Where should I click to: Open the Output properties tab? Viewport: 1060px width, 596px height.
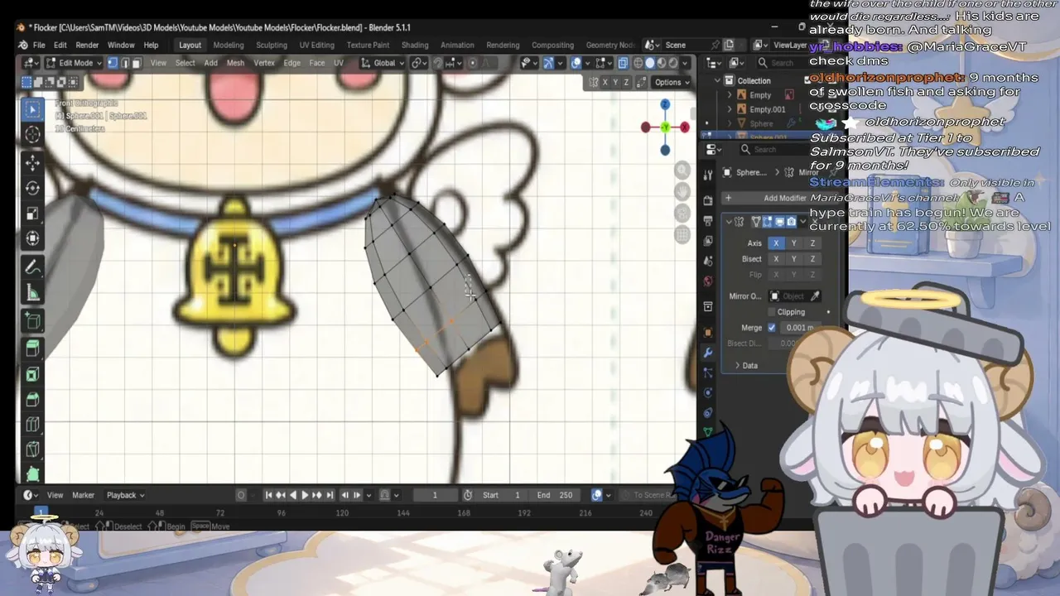click(x=708, y=221)
